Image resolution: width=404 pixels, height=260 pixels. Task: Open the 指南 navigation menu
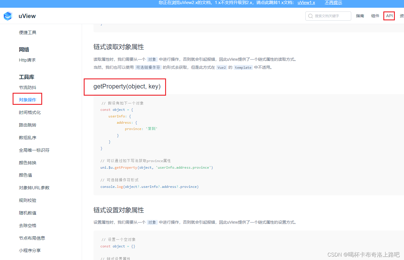click(360, 16)
